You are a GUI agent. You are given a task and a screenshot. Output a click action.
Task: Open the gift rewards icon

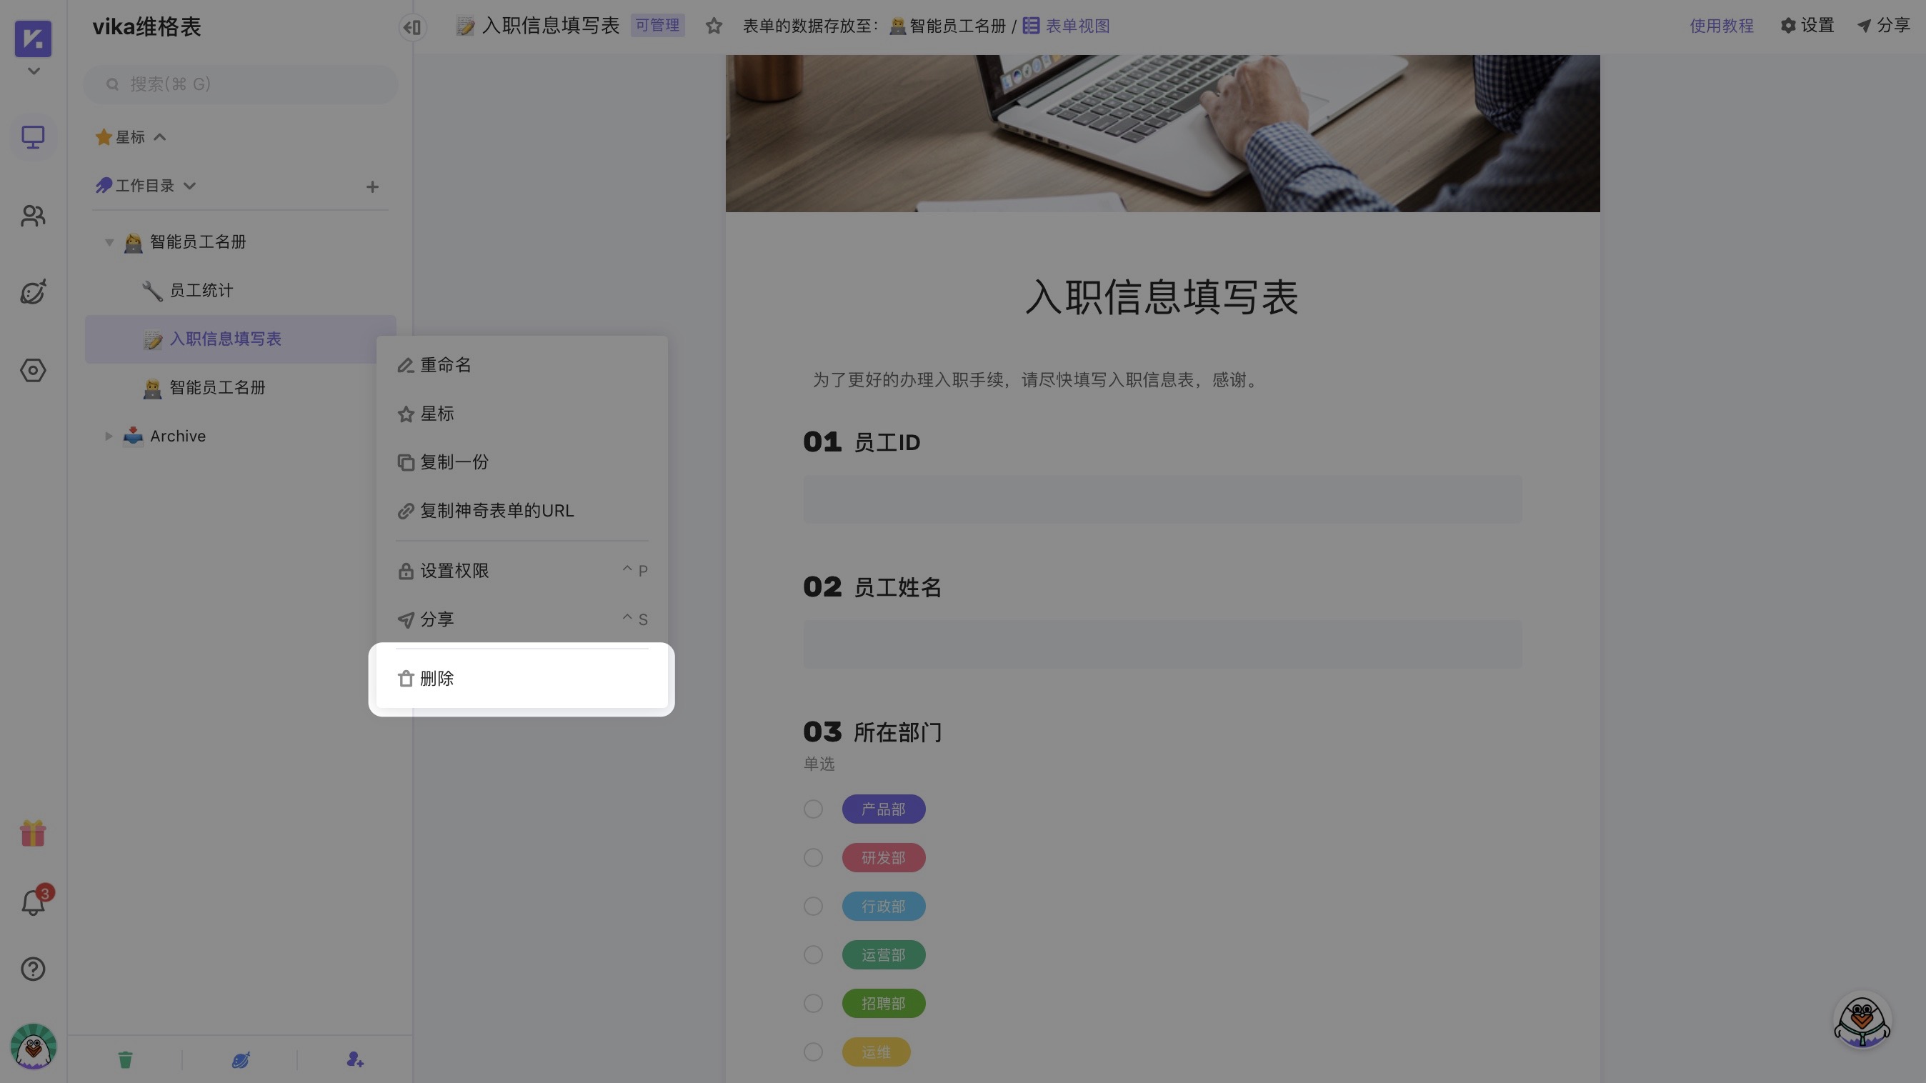(x=33, y=834)
